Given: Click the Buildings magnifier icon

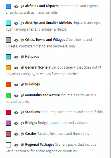Looking at the screenshot, I should click(22, 85).
